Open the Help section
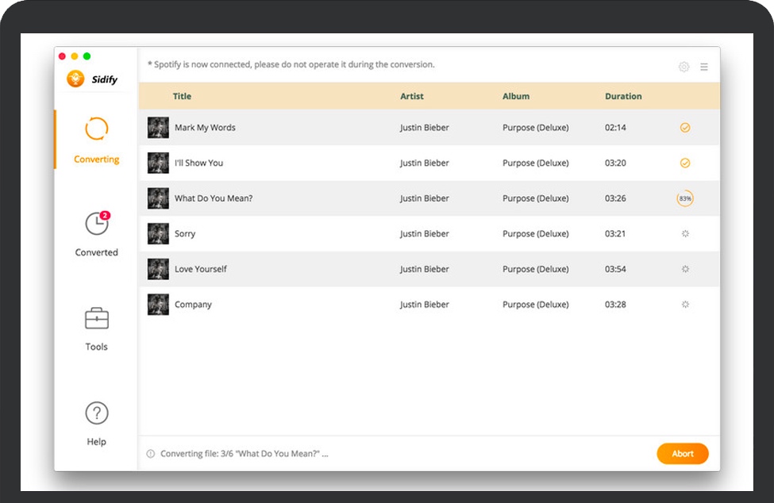The width and height of the screenshot is (774, 503). click(96, 424)
